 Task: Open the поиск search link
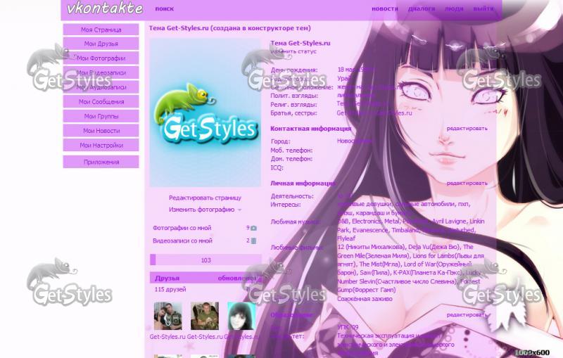[165, 8]
